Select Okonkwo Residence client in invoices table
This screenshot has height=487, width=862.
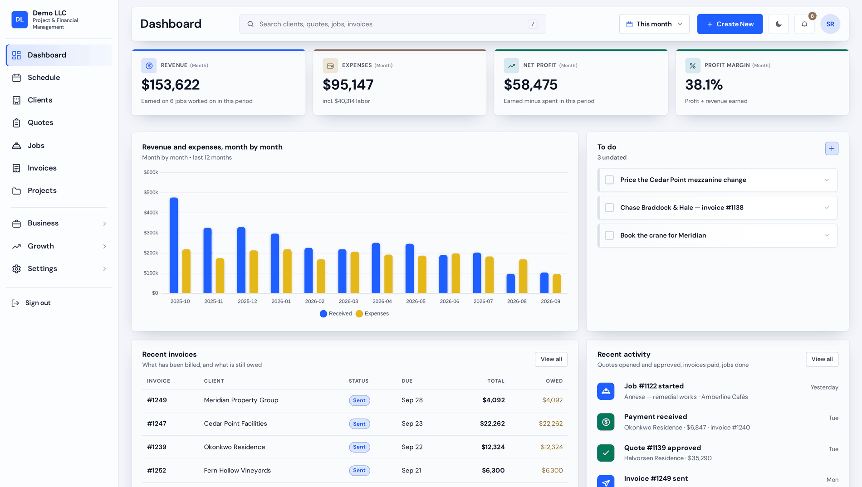pyautogui.click(x=234, y=447)
